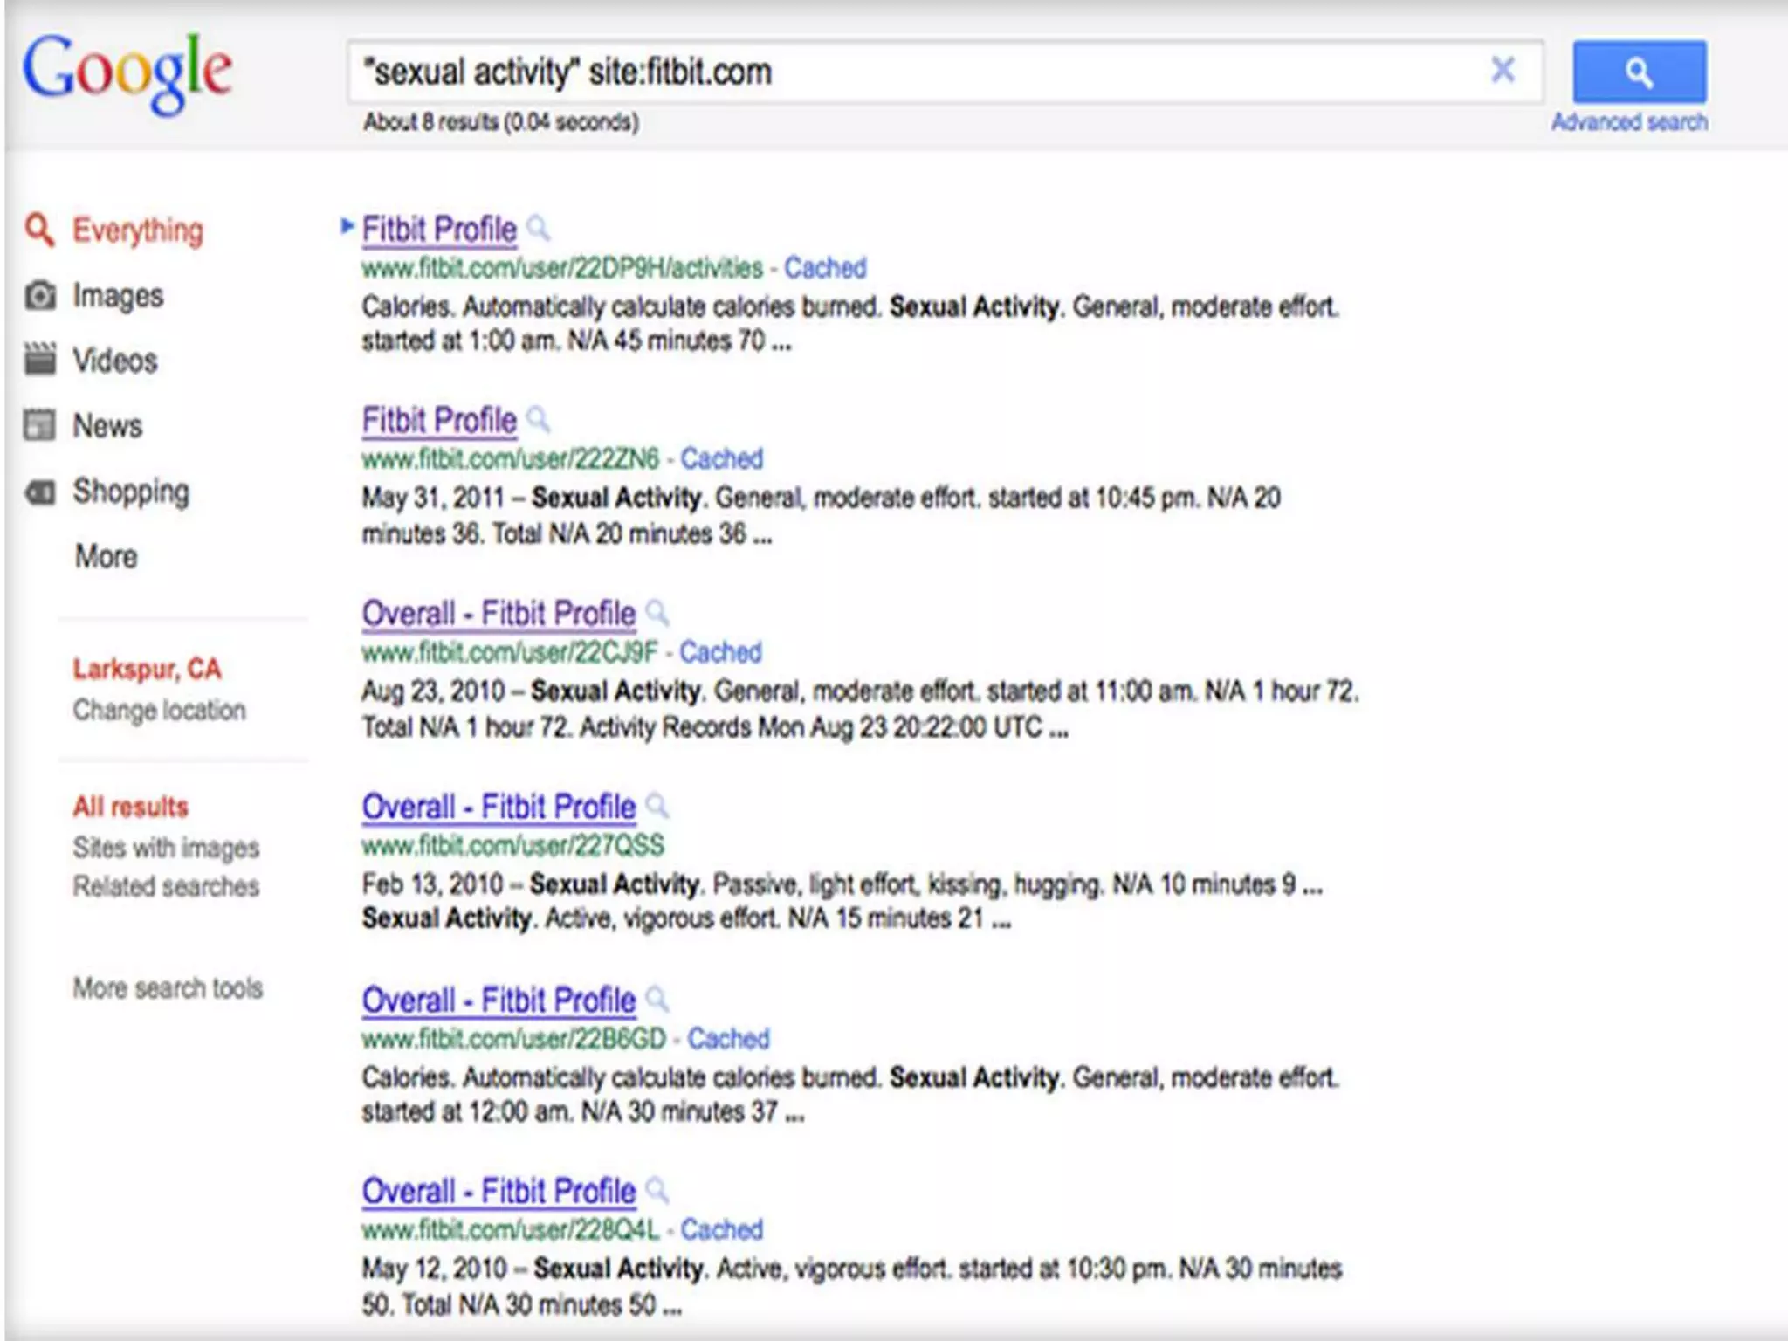Screen dimensions: 1788x1341
Task: Click preview magnifier beside third result, Overall - Fitbit Profile
Action: pos(657,613)
